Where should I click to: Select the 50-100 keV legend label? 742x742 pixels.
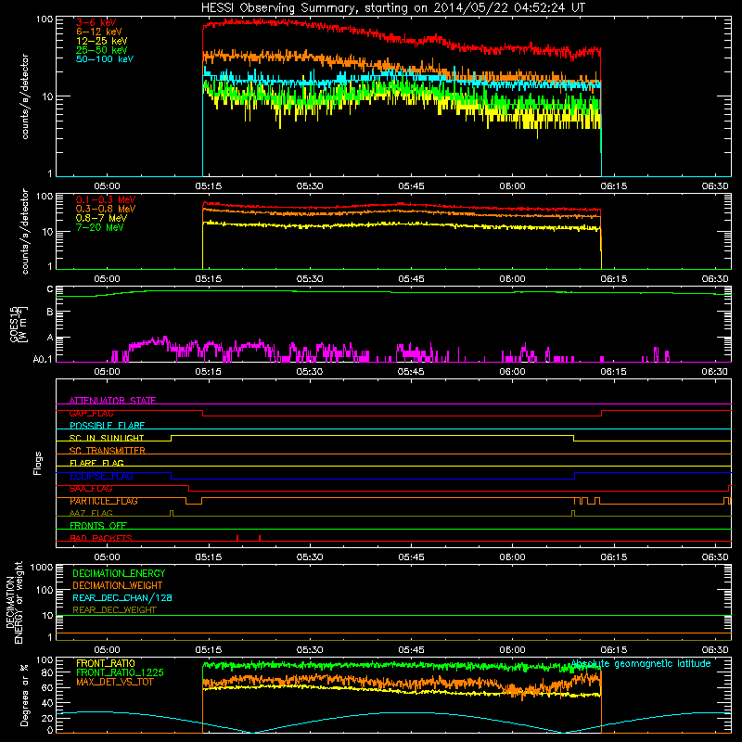105,59
